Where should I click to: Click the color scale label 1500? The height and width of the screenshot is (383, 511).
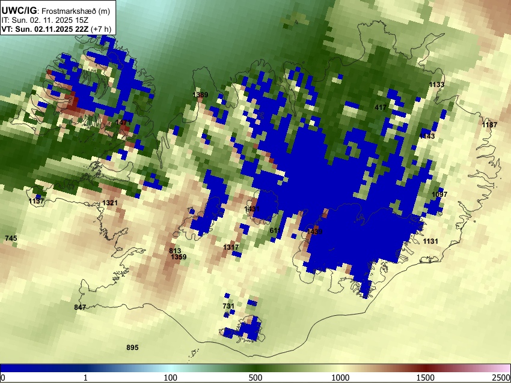(x=426, y=378)
